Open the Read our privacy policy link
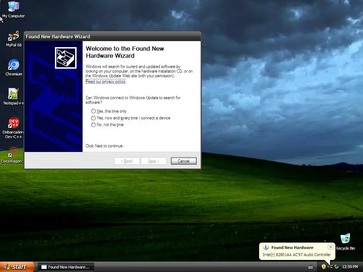This screenshot has width=363, height=272. pyautogui.click(x=105, y=81)
